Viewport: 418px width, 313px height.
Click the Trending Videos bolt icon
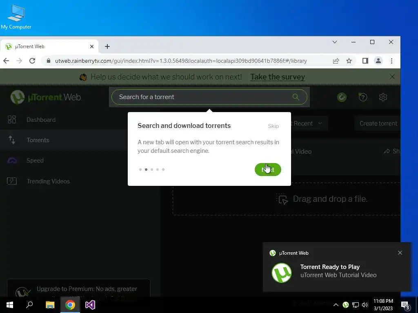pyautogui.click(x=12, y=181)
